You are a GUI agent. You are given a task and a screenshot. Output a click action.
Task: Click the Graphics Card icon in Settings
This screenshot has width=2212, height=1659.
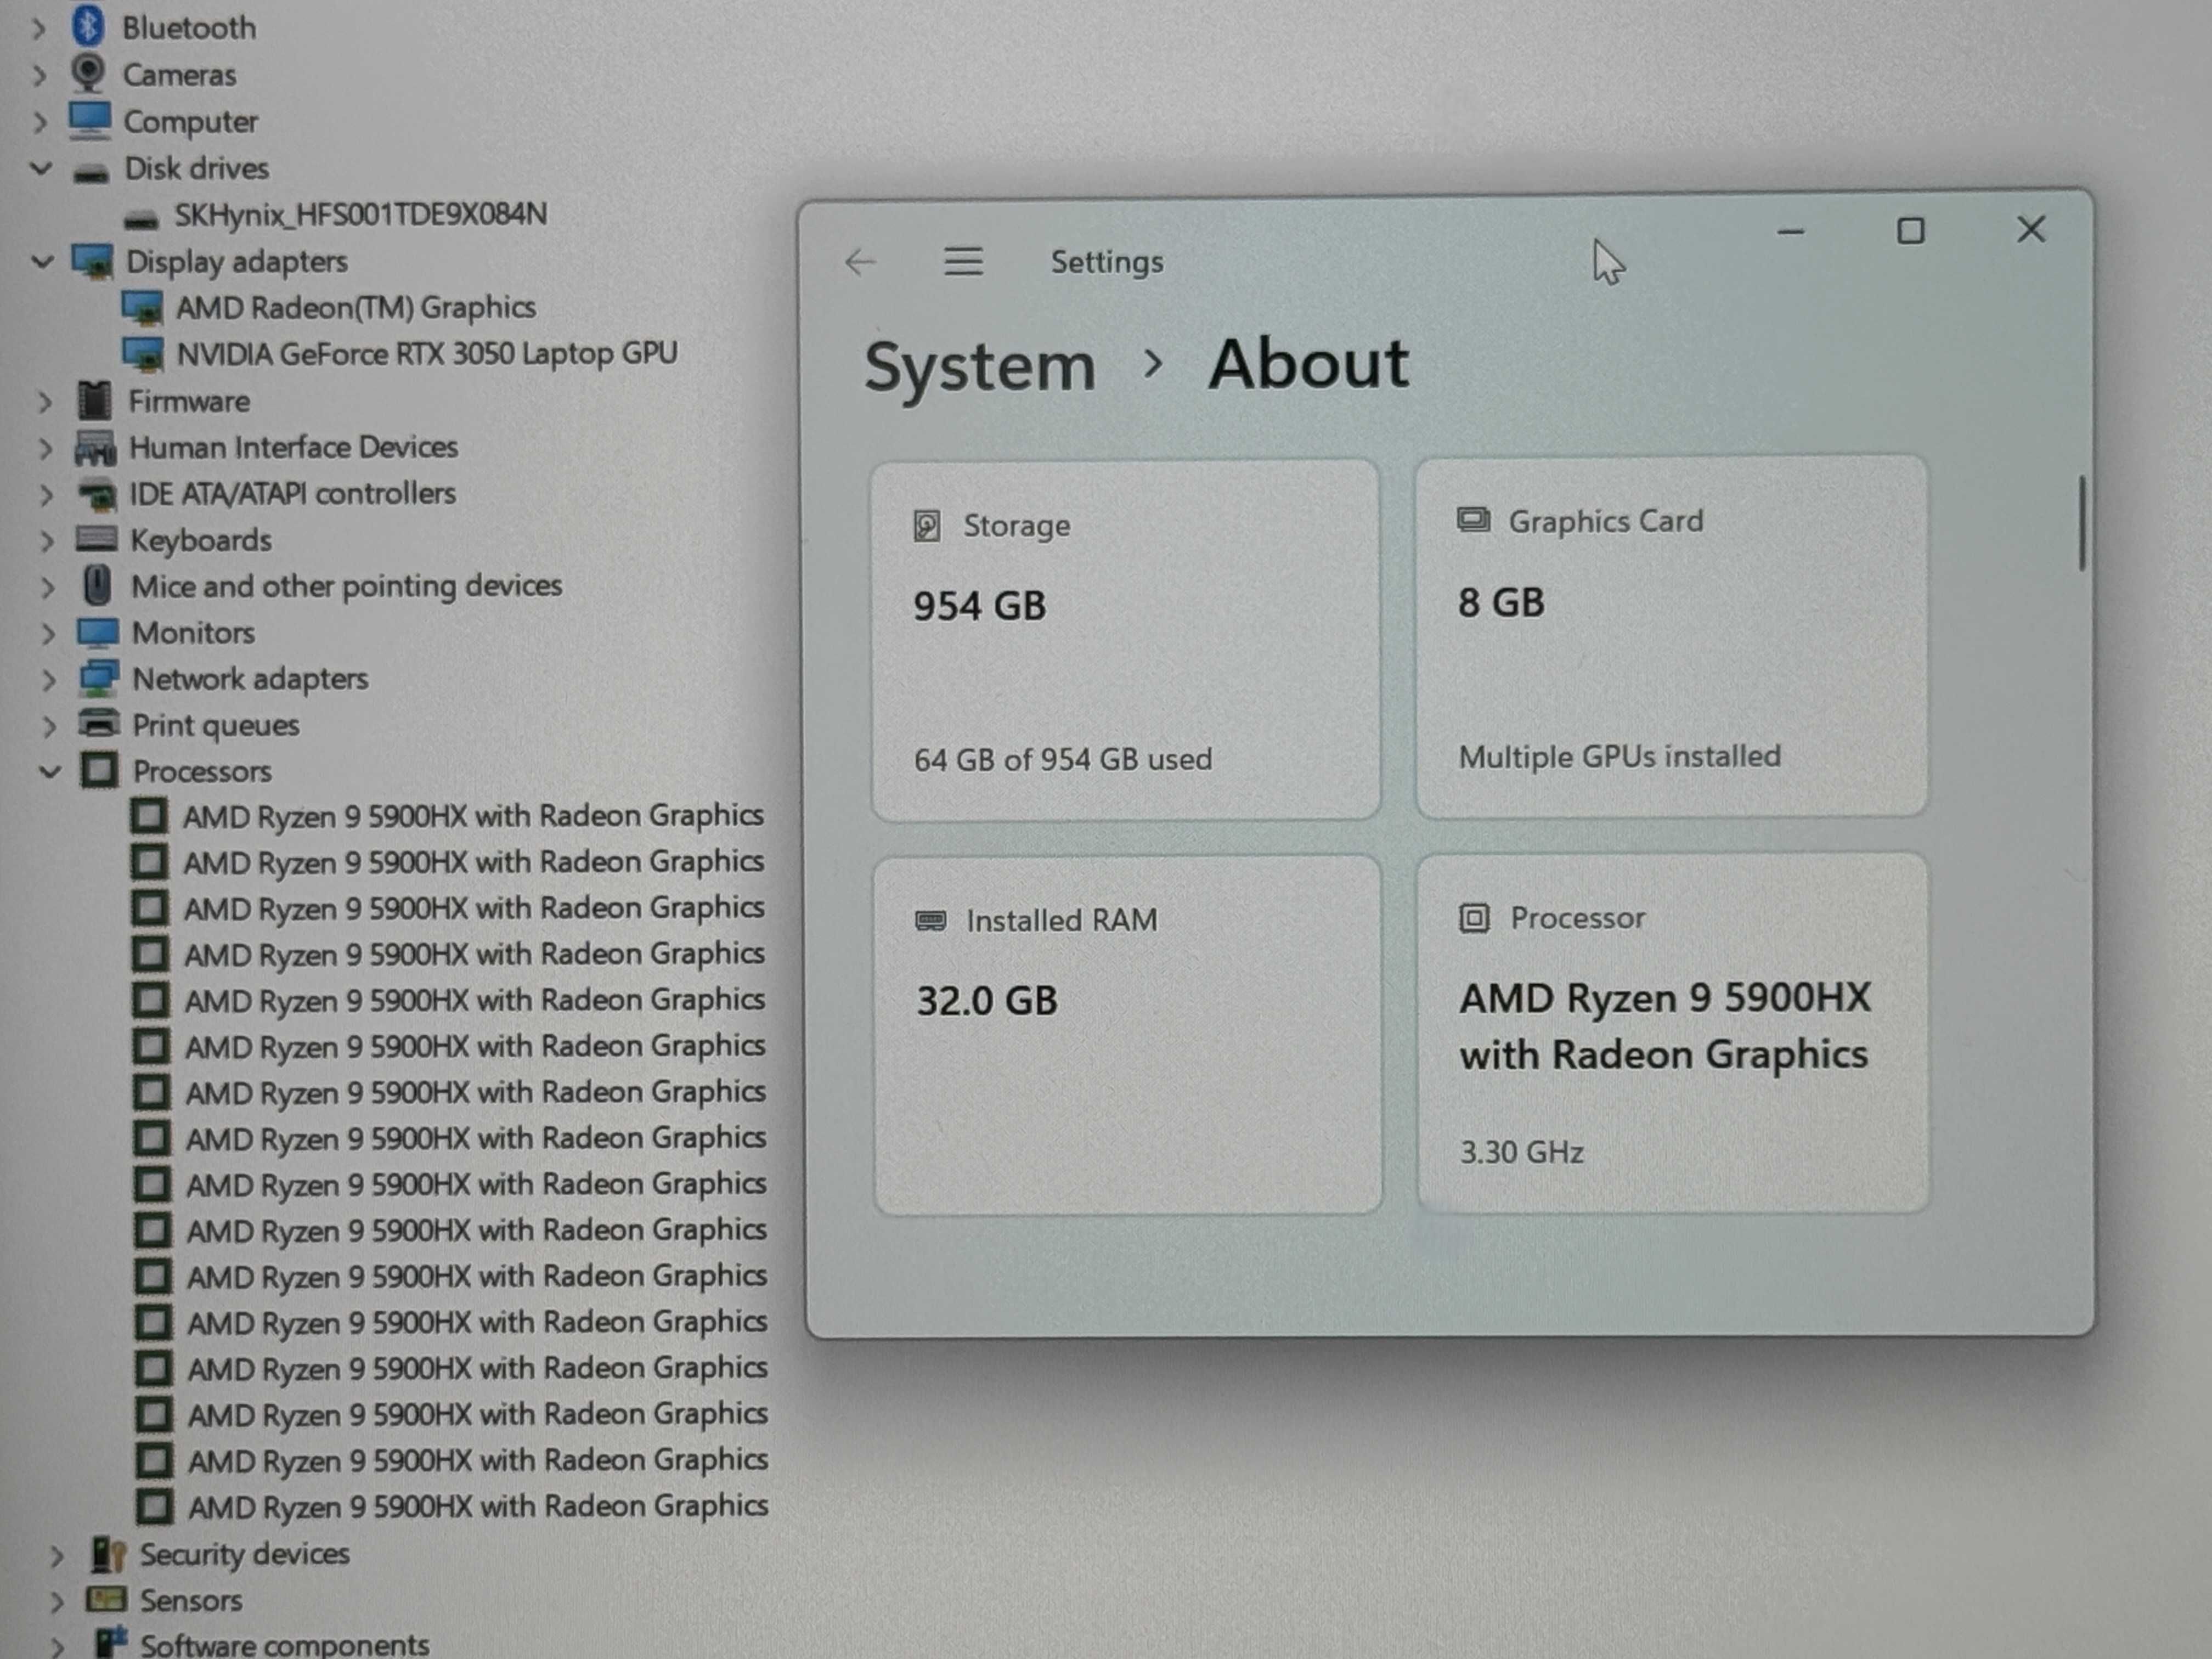(x=1473, y=520)
